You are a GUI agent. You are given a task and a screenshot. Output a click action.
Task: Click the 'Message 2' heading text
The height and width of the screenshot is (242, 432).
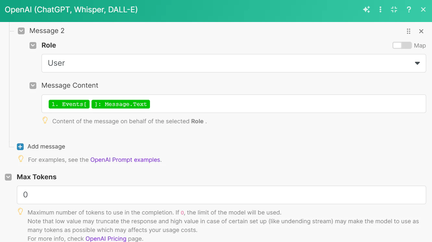(47, 31)
